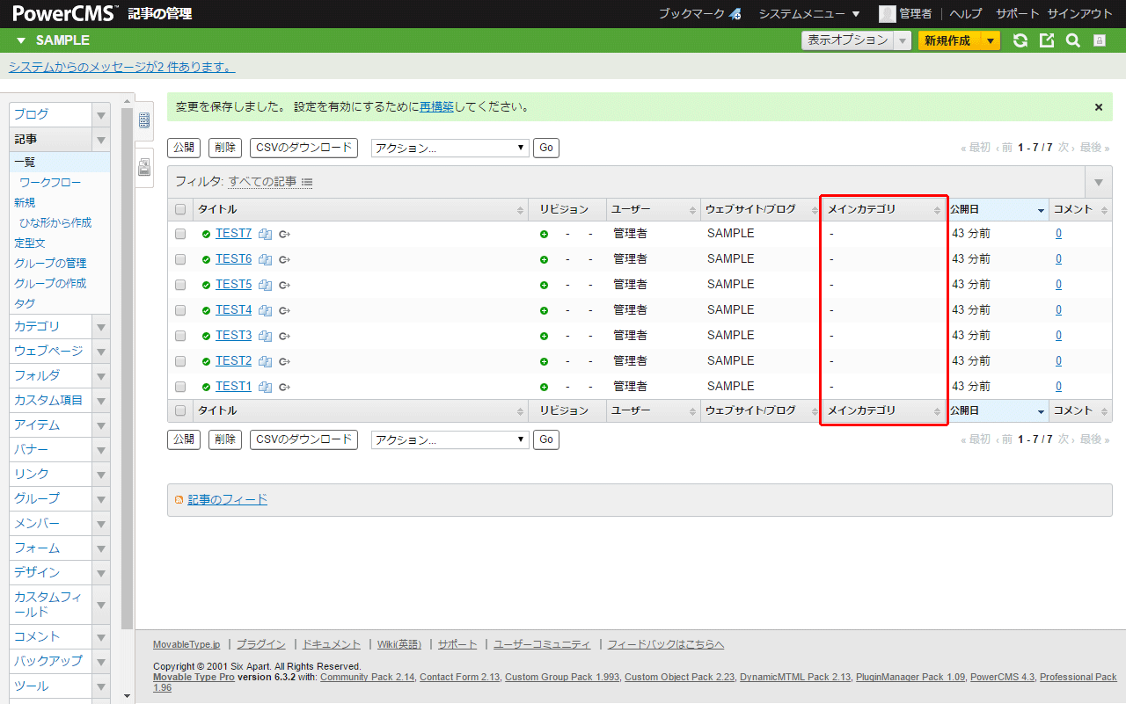Viewport: 1126px width, 704px height.
Task: Click the top 削除 button
Action: pos(224,148)
